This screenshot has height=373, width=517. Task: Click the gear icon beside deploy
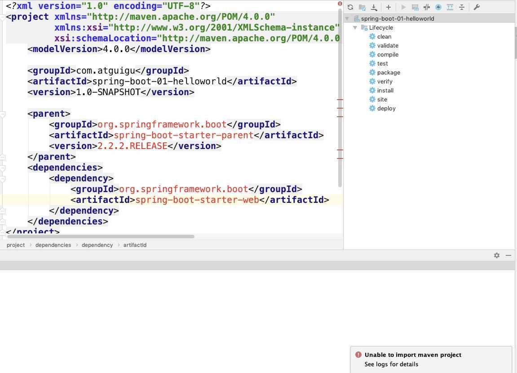pyautogui.click(x=372, y=109)
